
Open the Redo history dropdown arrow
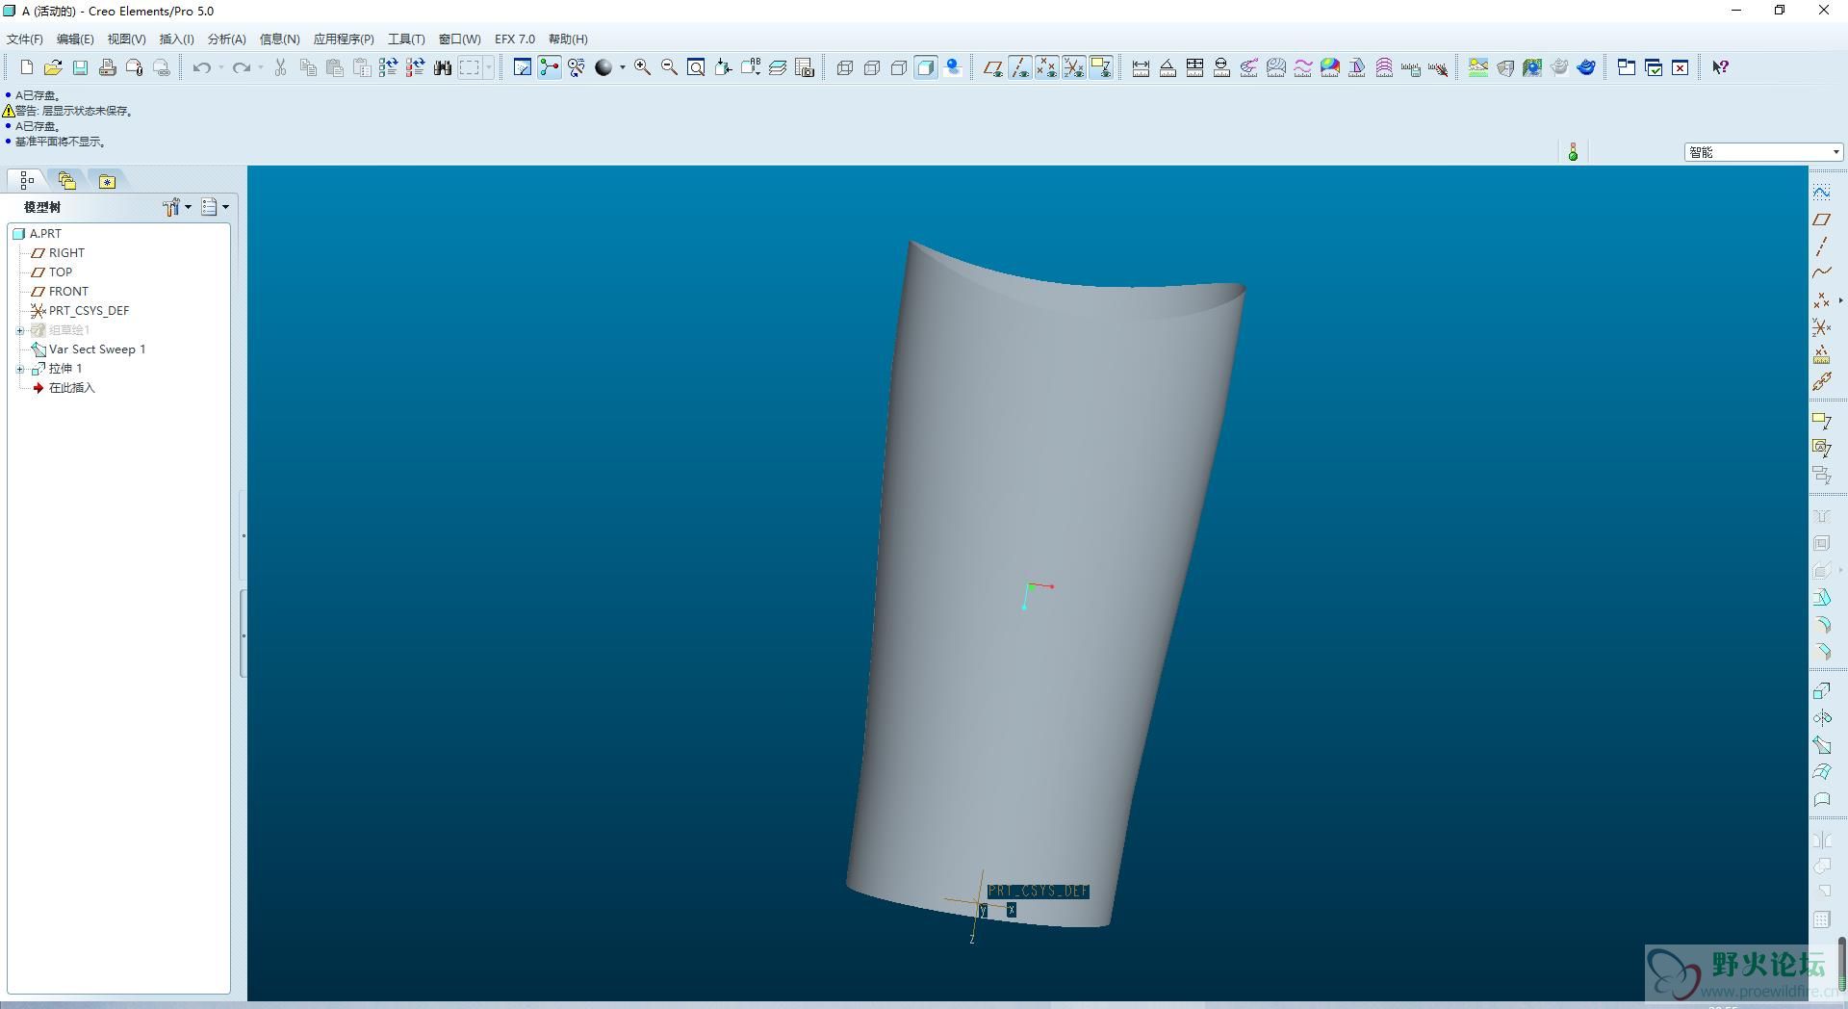point(261,67)
